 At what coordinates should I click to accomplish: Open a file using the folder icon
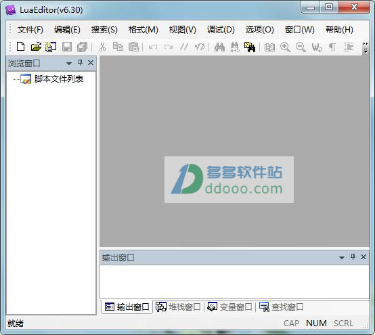36,47
